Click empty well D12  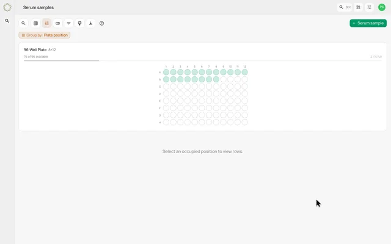pyautogui.click(x=244, y=93)
